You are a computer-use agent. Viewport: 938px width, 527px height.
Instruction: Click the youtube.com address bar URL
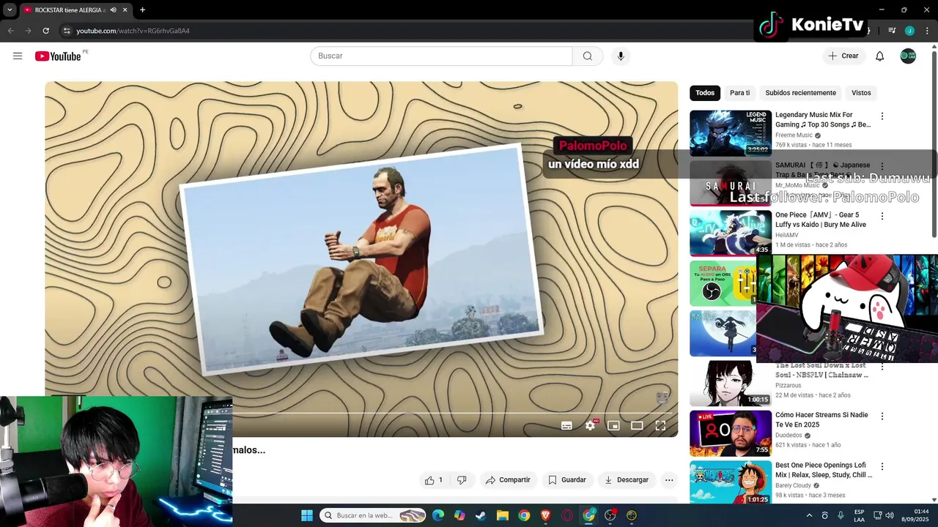point(133,31)
